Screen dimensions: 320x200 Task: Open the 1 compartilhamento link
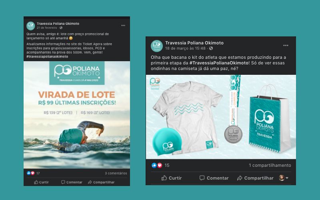[x=270, y=165]
